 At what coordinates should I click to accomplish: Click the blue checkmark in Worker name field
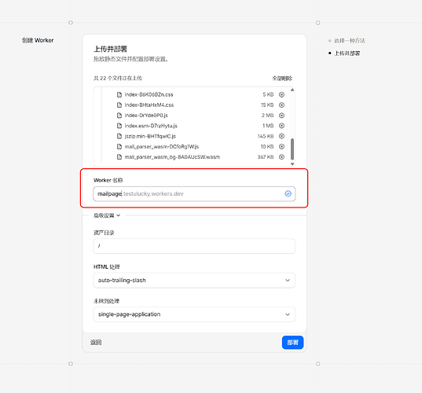click(288, 193)
